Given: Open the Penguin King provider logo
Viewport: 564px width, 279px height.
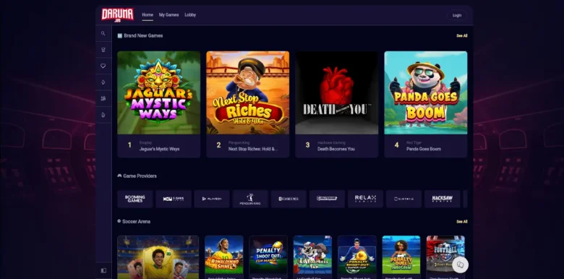Looking at the screenshot, I should (250, 199).
